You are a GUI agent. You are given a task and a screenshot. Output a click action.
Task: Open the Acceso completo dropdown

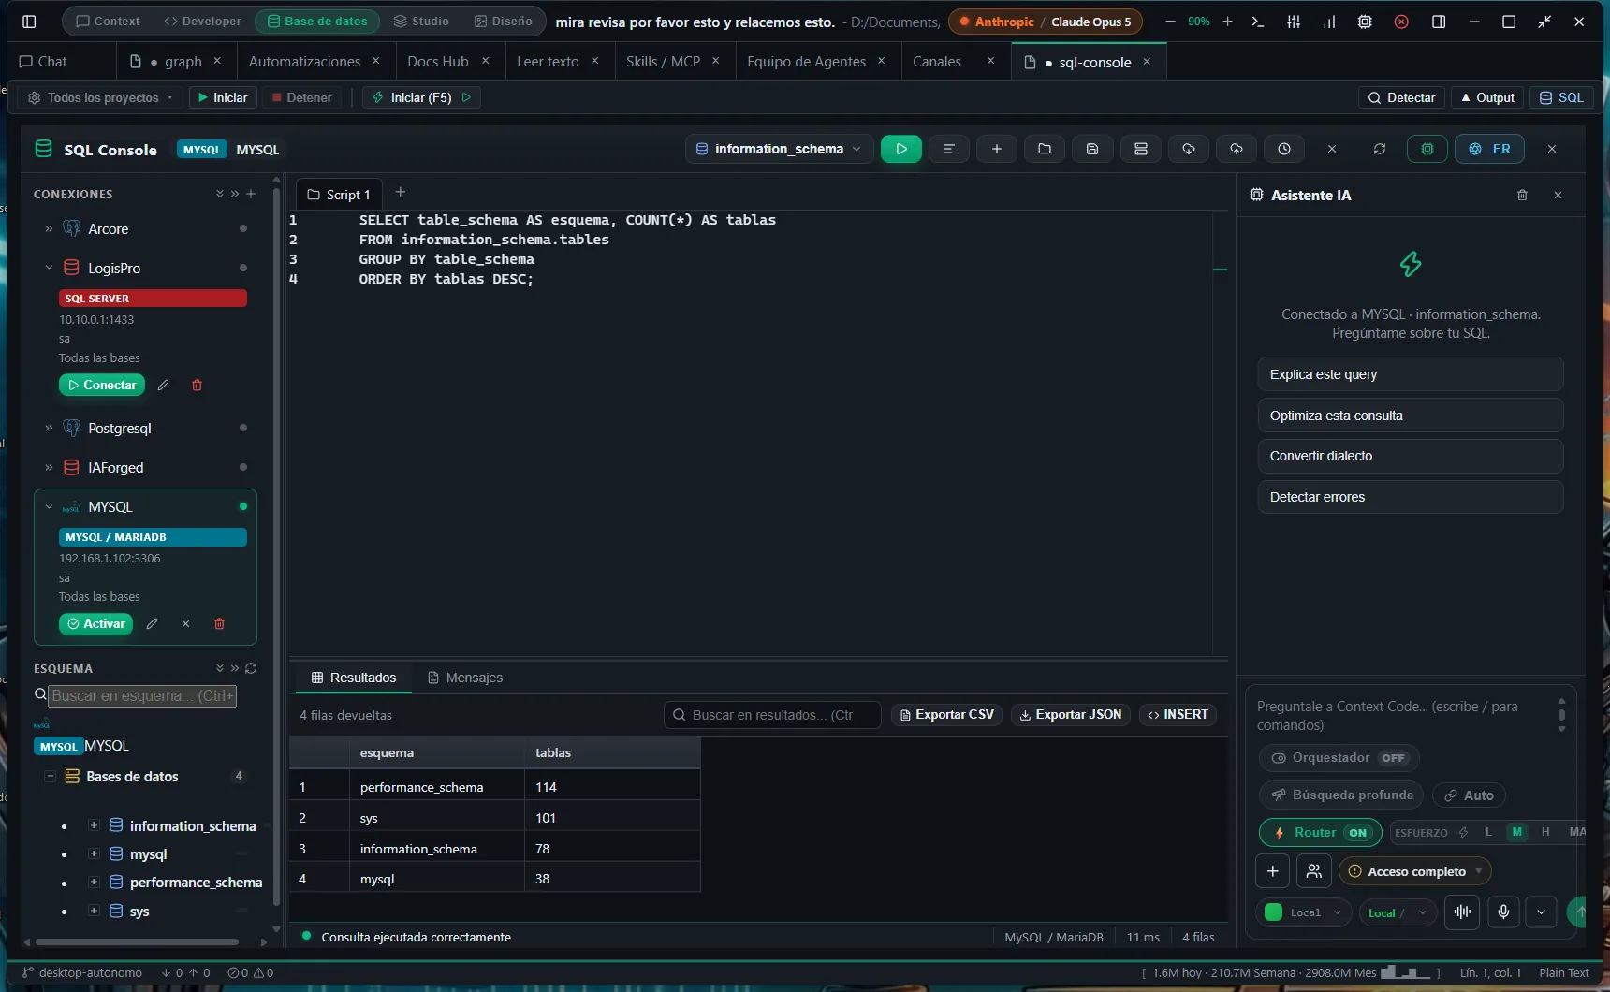(1414, 871)
